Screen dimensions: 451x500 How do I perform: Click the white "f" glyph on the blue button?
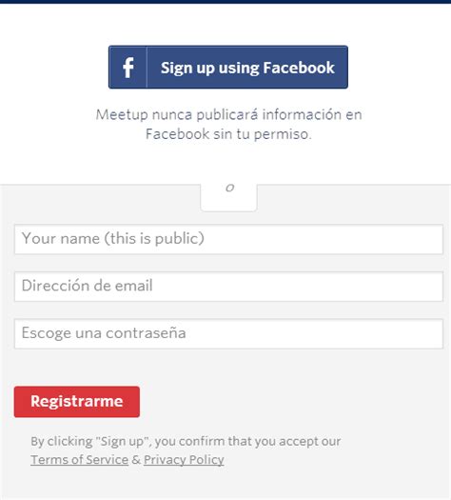(x=128, y=68)
